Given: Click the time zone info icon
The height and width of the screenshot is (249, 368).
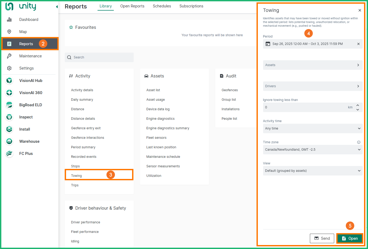Looking at the screenshot, I should [358, 142].
